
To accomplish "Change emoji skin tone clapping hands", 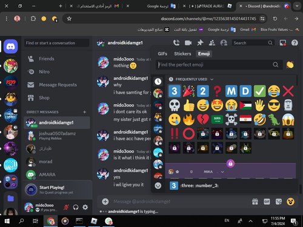I will tap(290, 65).
